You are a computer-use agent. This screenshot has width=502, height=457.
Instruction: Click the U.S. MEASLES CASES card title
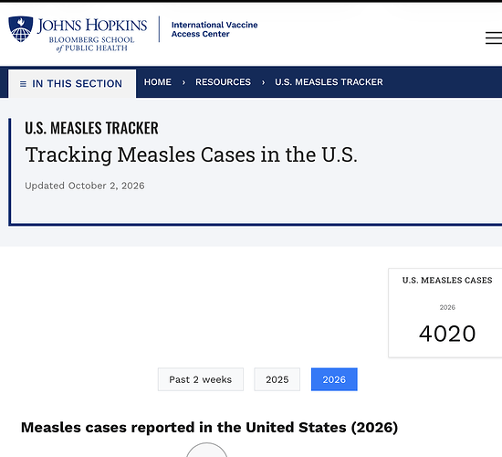pos(447,281)
